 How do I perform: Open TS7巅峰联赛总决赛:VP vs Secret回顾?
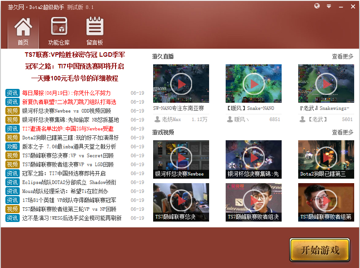68,155
